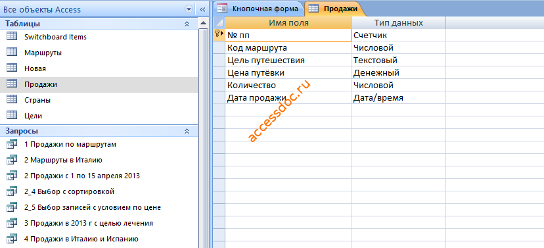Click the Дата/время data type cell
The width and height of the screenshot is (544, 248).
pos(398,98)
